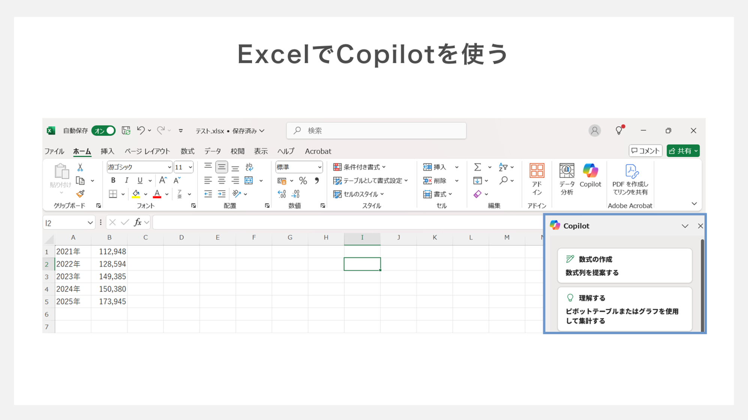
Task: Click the increase indent icon
Action: (x=222, y=194)
